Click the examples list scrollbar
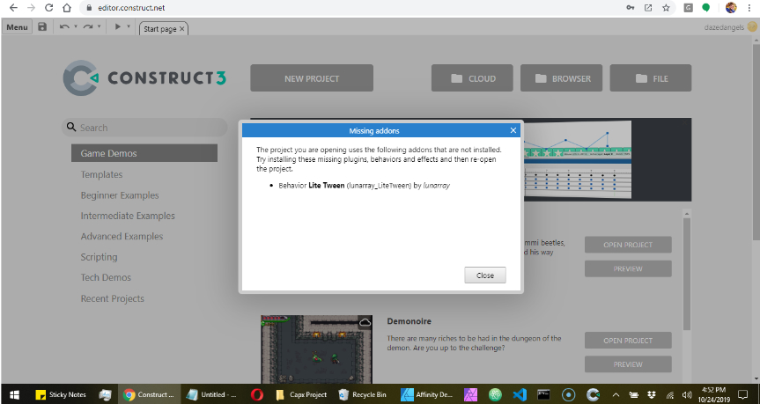The height and width of the screenshot is (404, 760). click(687, 274)
